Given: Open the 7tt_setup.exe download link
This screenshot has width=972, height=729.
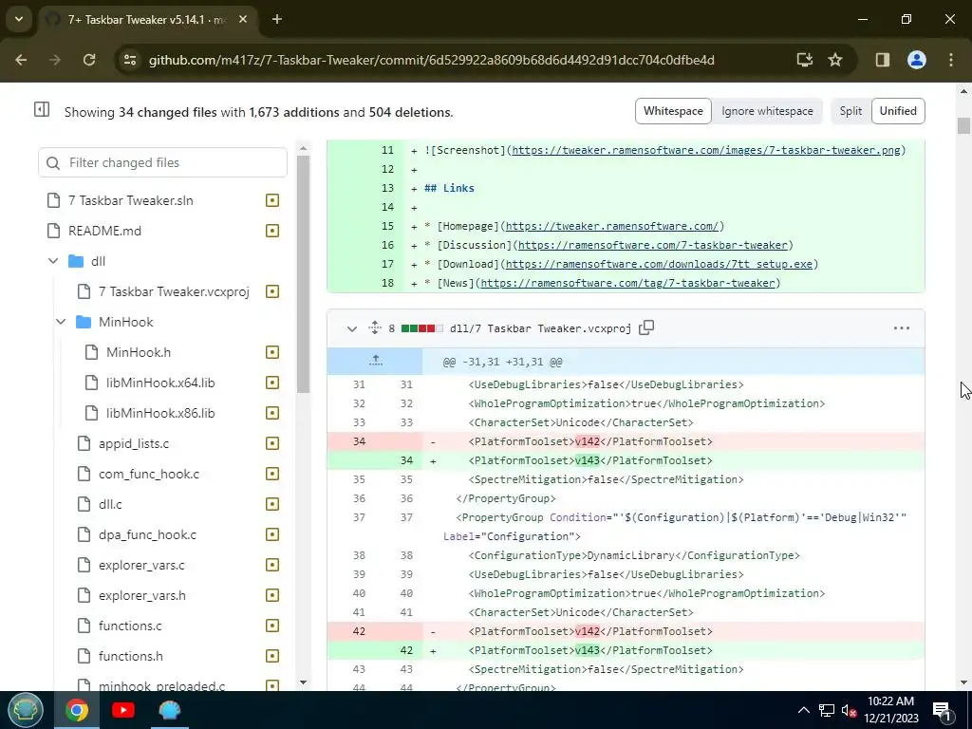Looking at the screenshot, I should [x=659, y=264].
